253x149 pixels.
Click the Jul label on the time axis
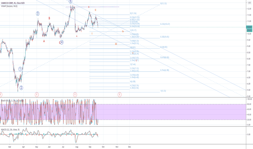coord(63,147)
